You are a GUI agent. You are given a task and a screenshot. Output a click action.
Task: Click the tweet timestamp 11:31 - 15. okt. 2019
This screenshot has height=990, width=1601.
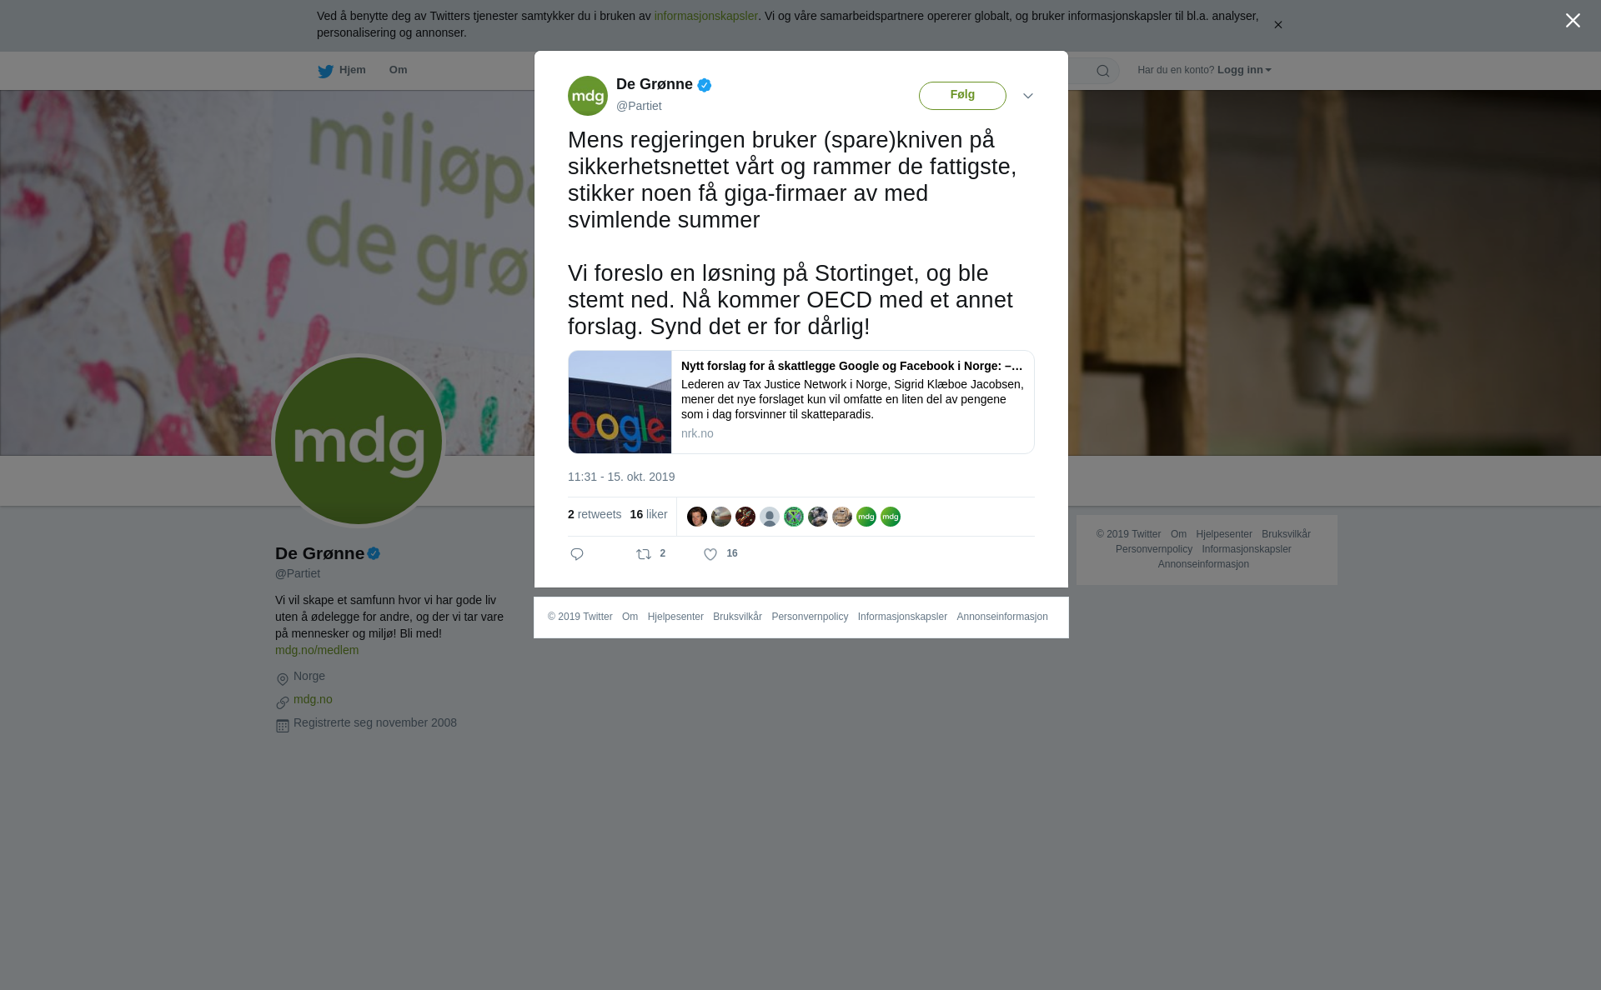(x=621, y=477)
